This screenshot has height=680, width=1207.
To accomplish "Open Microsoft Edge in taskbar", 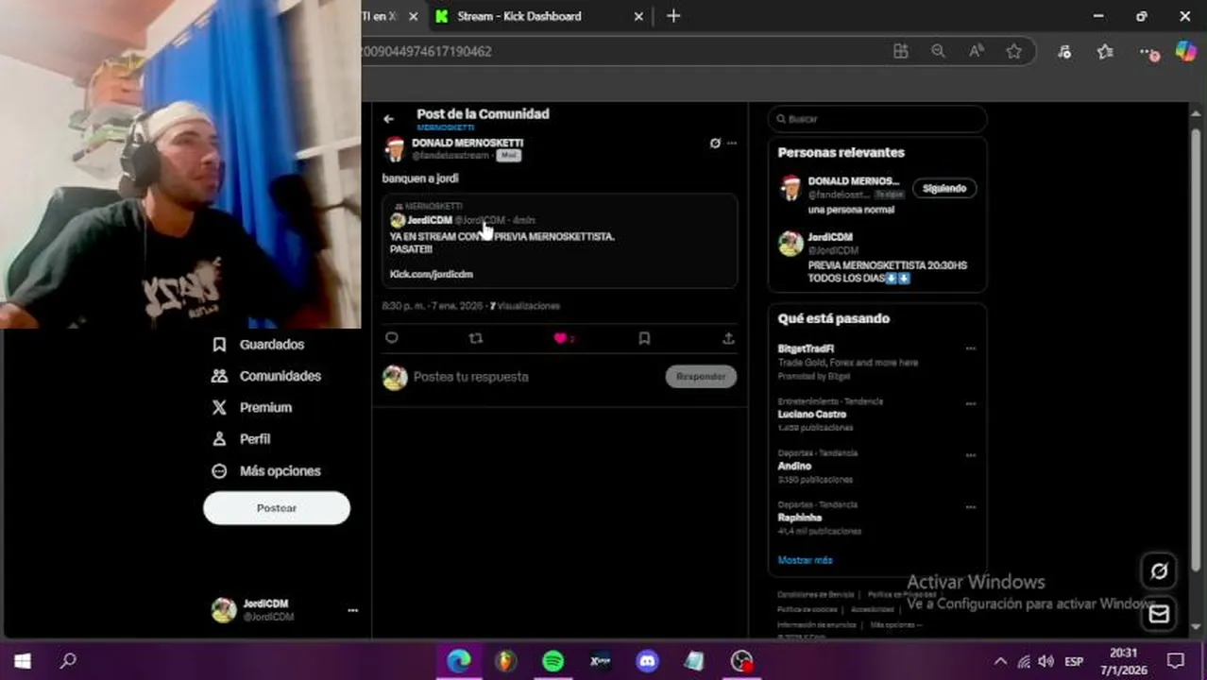I will pyautogui.click(x=459, y=661).
